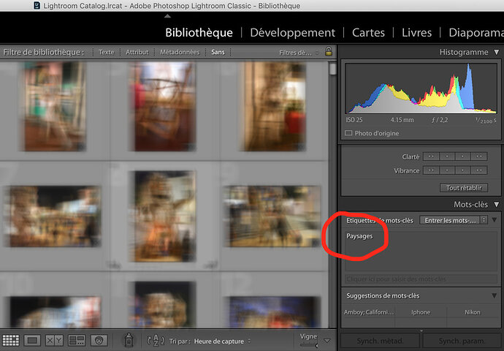Enable the Attribut library filter

point(137,52)
